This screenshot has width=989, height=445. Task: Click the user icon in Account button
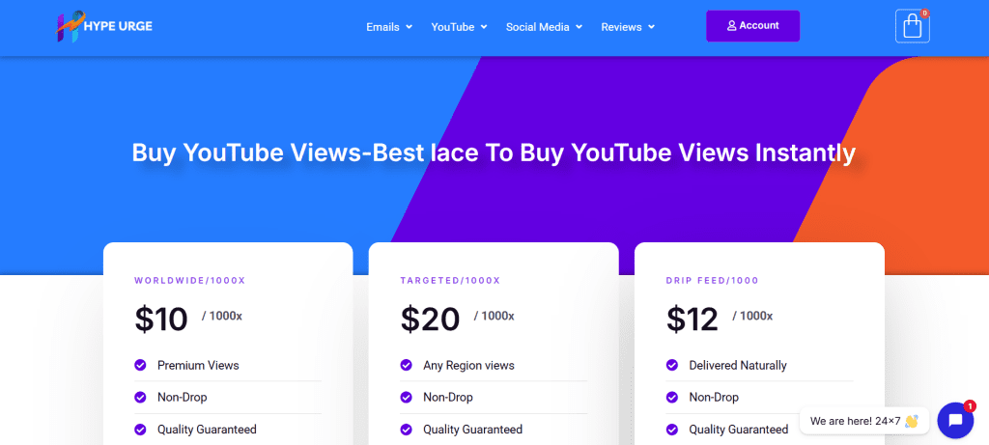[732, 26]
